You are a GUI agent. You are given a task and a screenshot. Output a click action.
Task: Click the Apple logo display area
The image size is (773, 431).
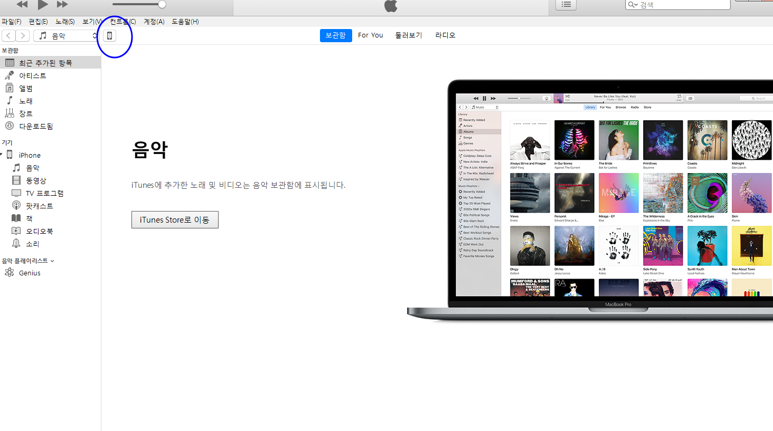(x=391, y=6)
